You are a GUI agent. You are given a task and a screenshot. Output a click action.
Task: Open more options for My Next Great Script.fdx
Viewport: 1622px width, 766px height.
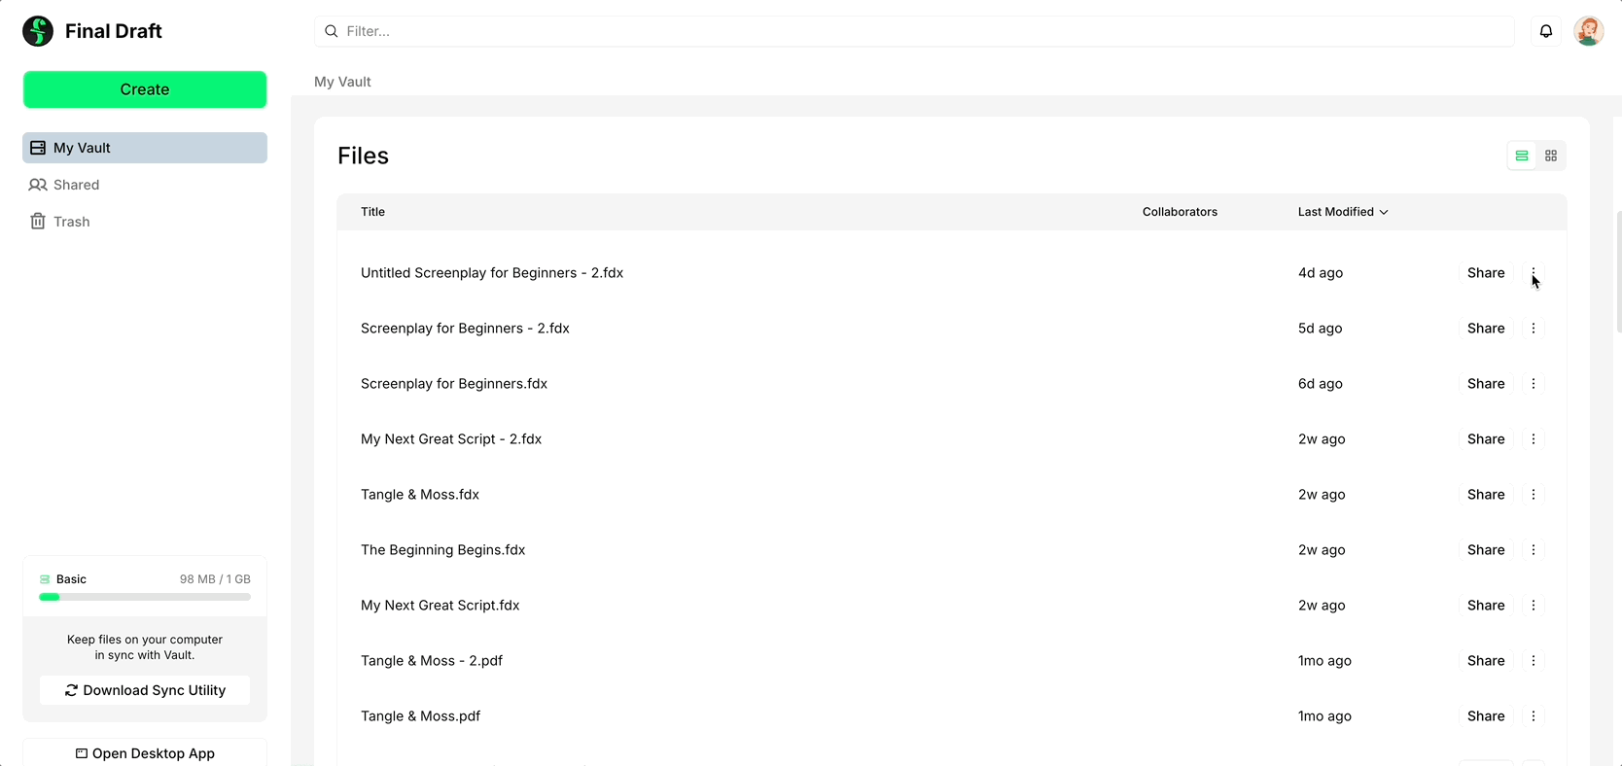point(1533,606)
